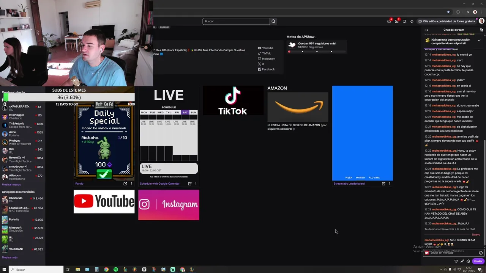The width and height of the screenshot is (486, 273).
Task: Open the TikTok panel image
Action: [233, 100]
